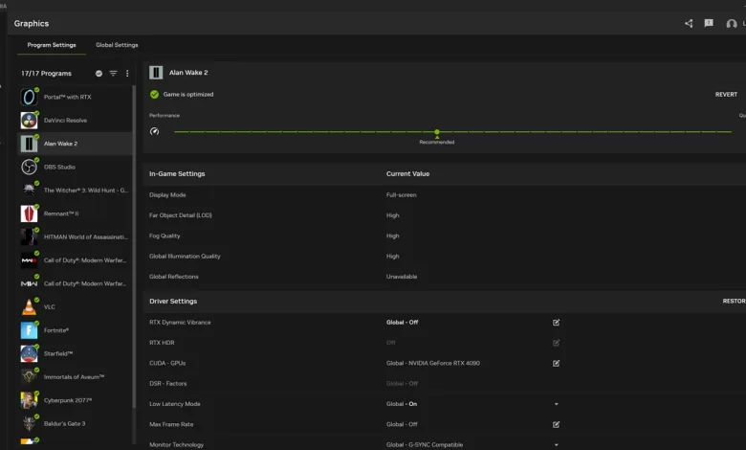Expand the Monitor Technology dropdown
This screenshot has width=746, height=450.
tap(557, 445)
